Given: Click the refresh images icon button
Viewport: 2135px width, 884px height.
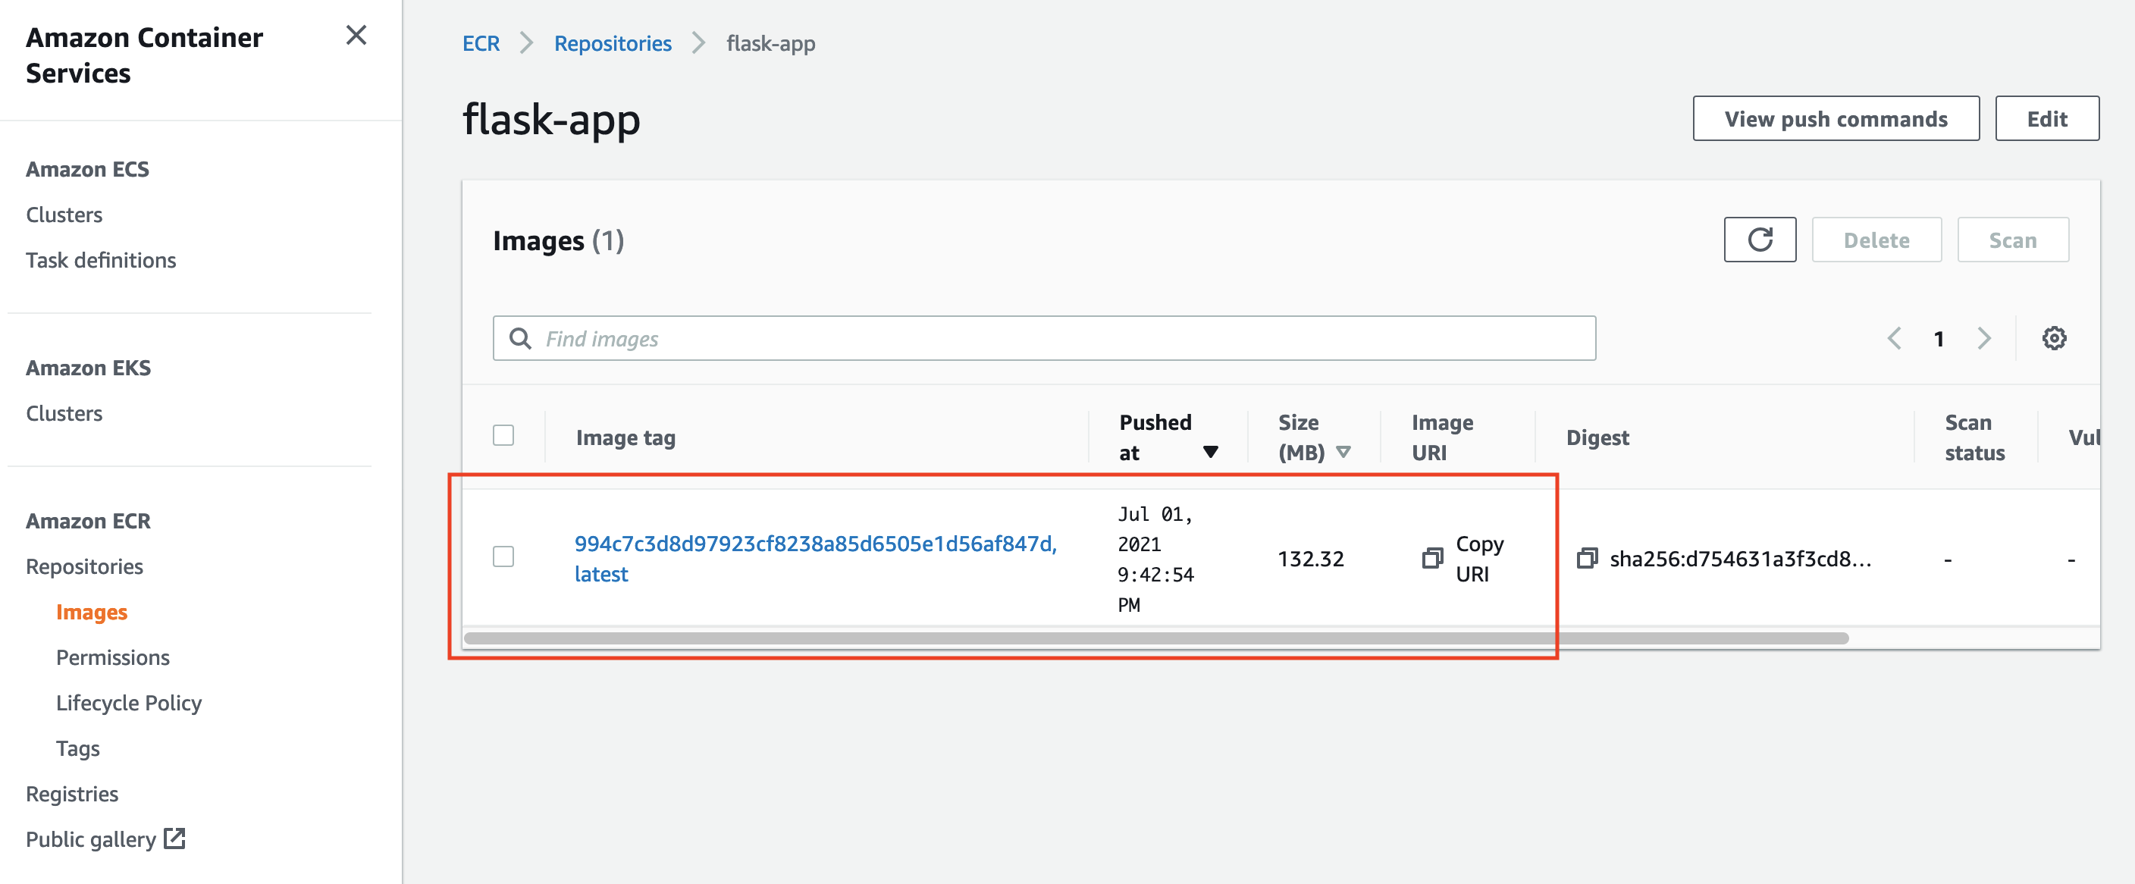Looking at the screenshot, I should click(x=1760, y=240).
